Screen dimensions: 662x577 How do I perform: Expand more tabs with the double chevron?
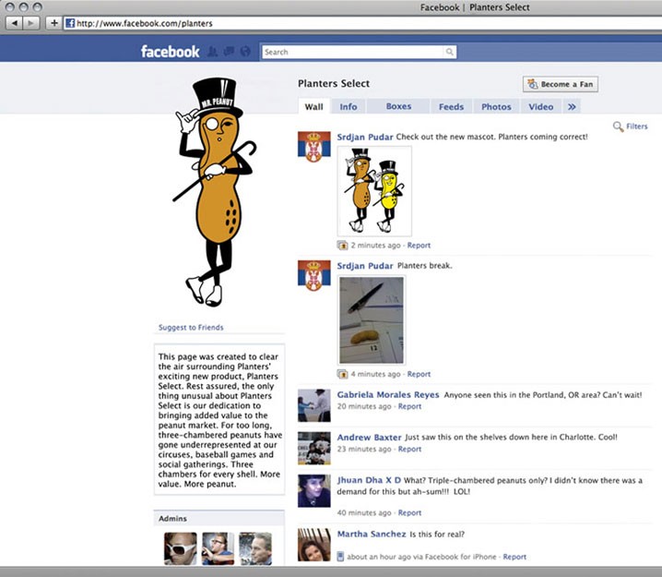tap(572, 106)
